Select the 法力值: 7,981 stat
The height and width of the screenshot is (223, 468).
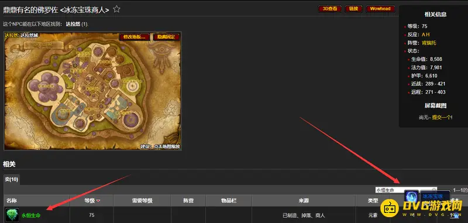coord(426,67)
